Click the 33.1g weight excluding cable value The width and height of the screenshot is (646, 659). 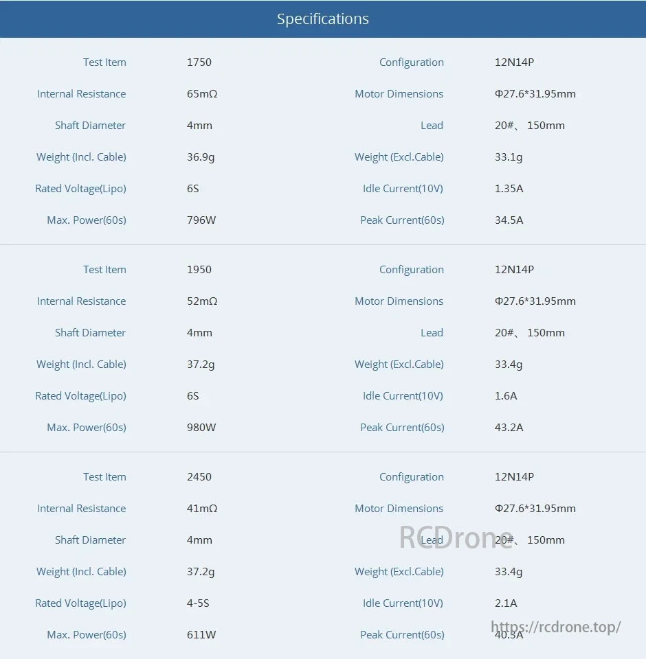click(x=509, y=157)
